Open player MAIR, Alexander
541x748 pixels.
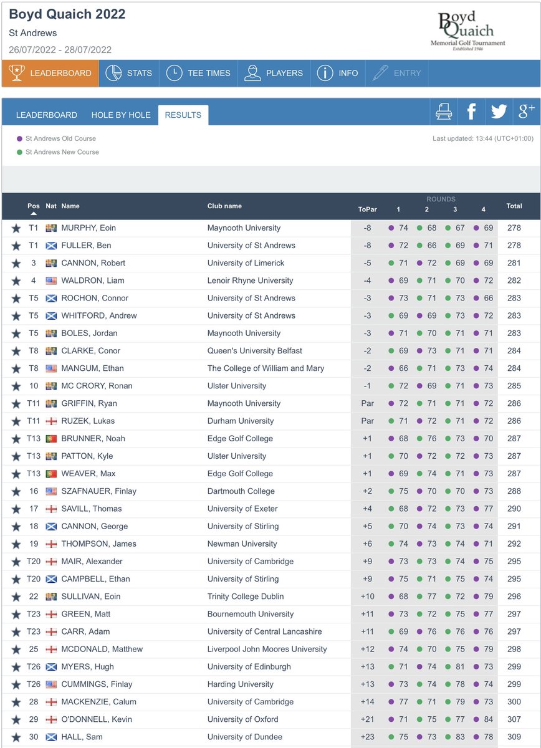(92, 562)
